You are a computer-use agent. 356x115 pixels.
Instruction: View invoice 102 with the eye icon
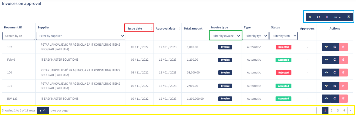(x=326, y=47)
